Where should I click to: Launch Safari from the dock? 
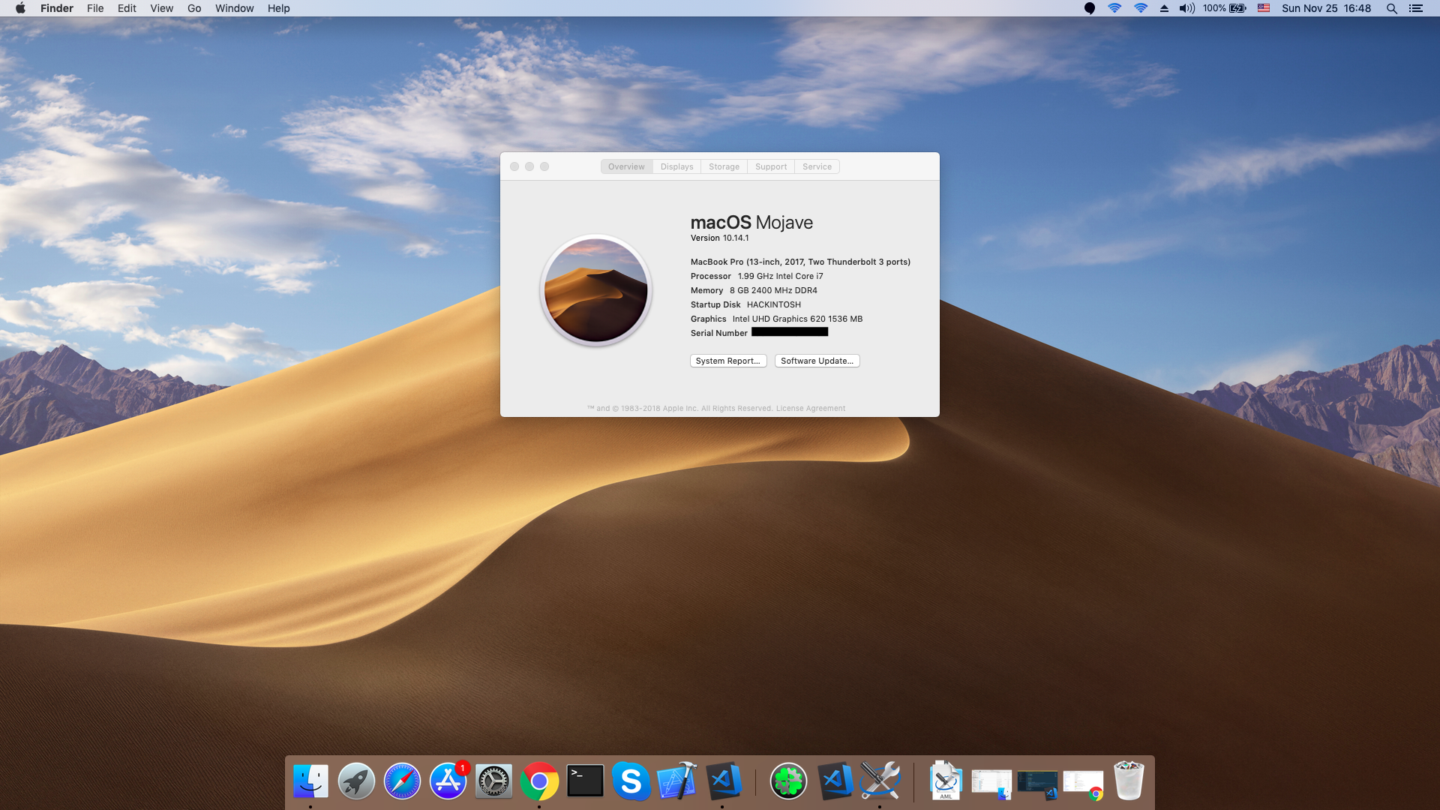[402, 781]
